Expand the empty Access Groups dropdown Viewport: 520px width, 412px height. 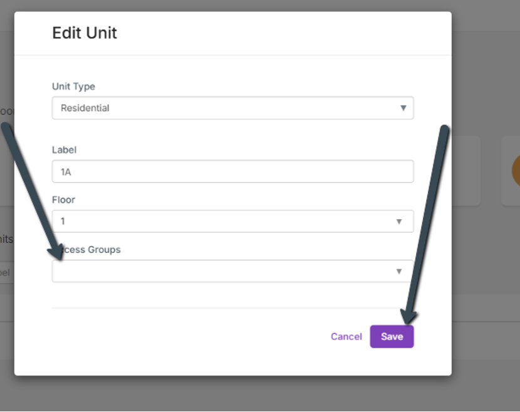226,271
